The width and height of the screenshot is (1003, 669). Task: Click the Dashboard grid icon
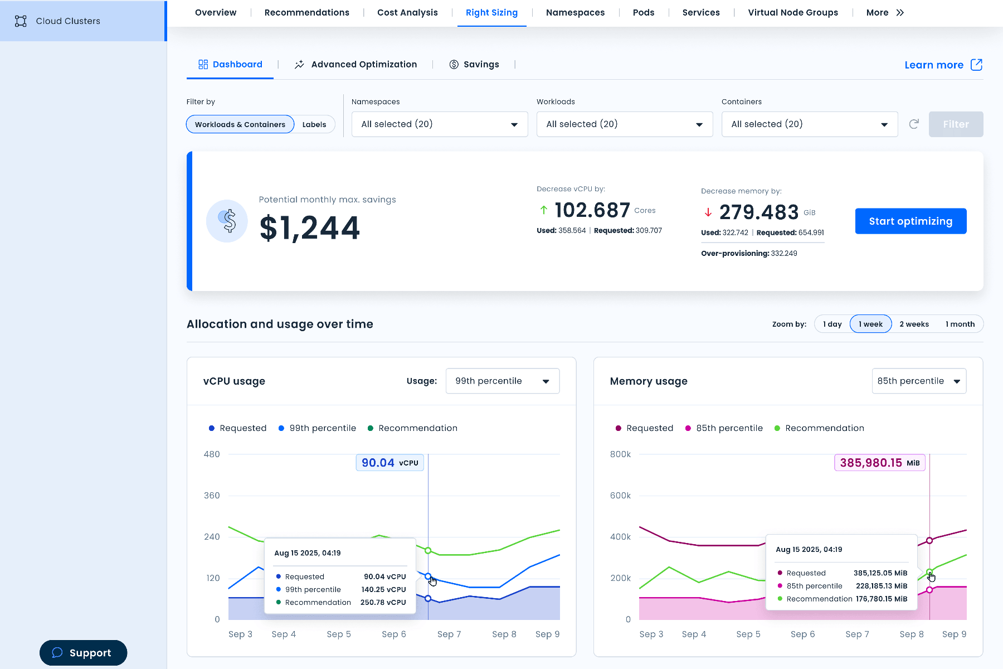click(x=203, y=65)
